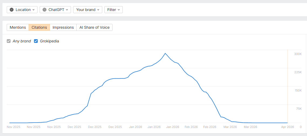The height and width of the screenshot is (136, 307).
Task: Toggle the Grokipedia checkbox
Action: pos(36,41)
